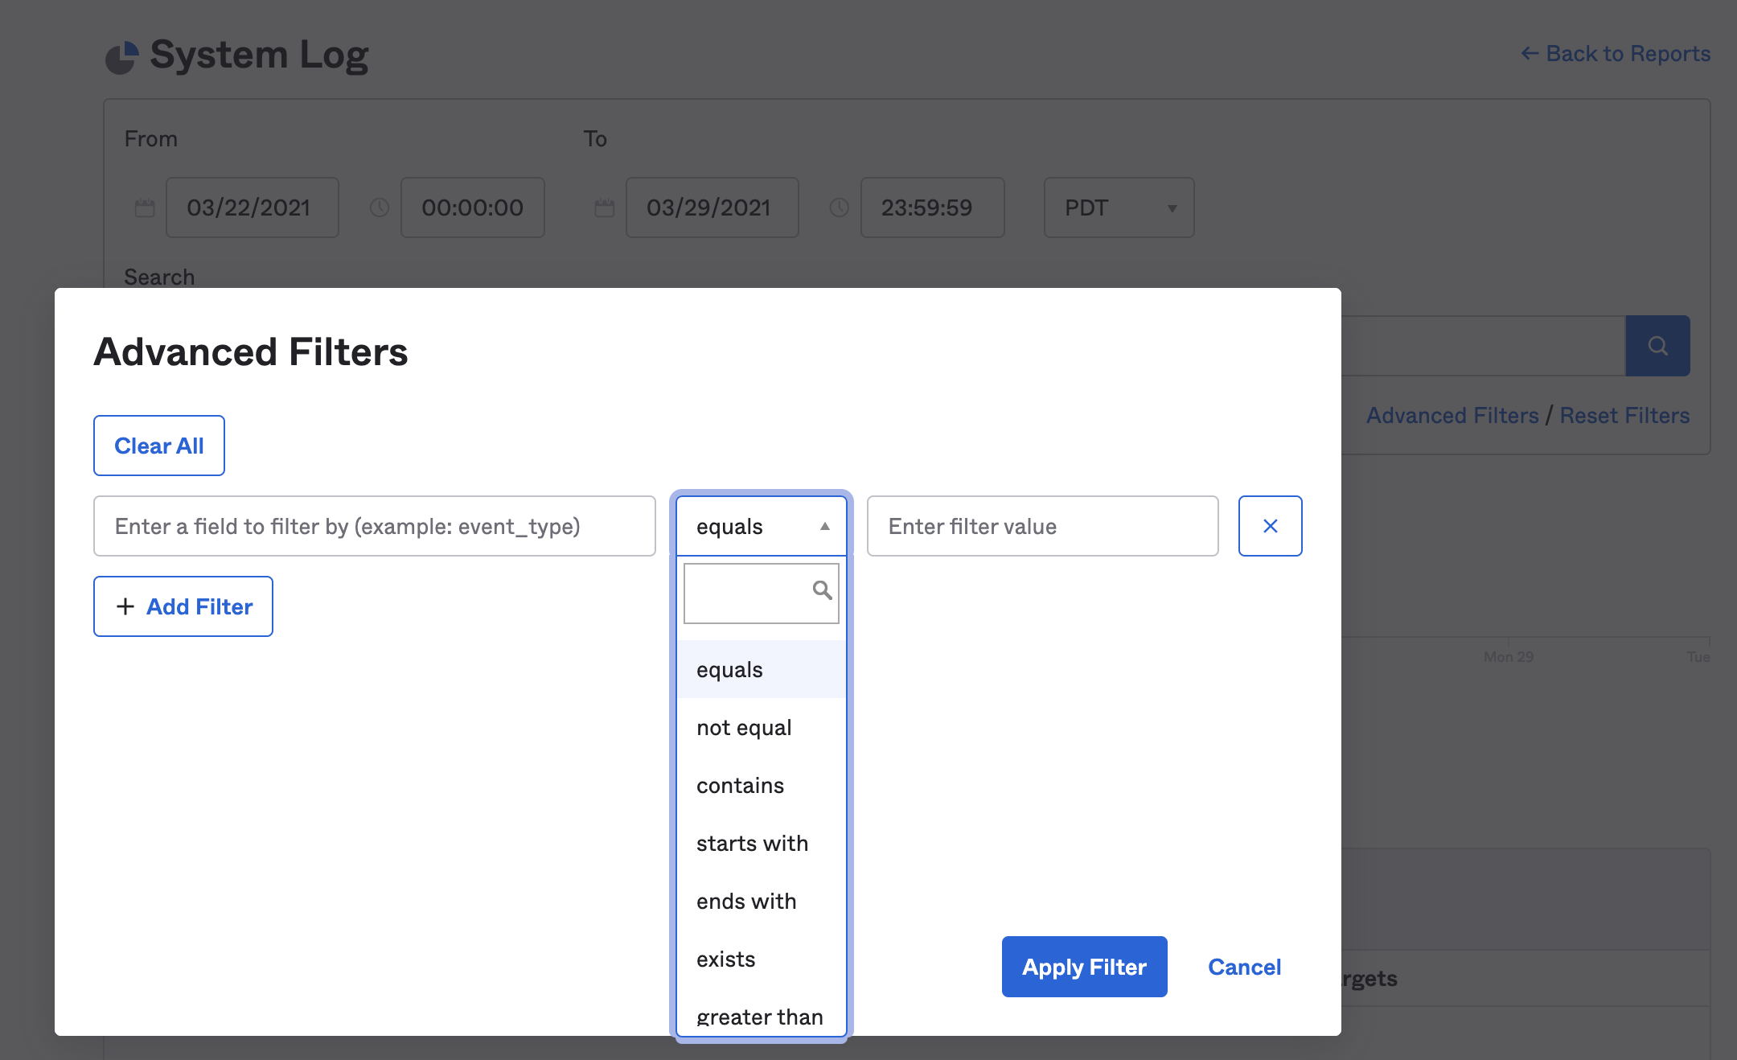Choose "contains" from the operator options
Image resolution: width=1737 pixels, height=1060 pixels.
739,785
